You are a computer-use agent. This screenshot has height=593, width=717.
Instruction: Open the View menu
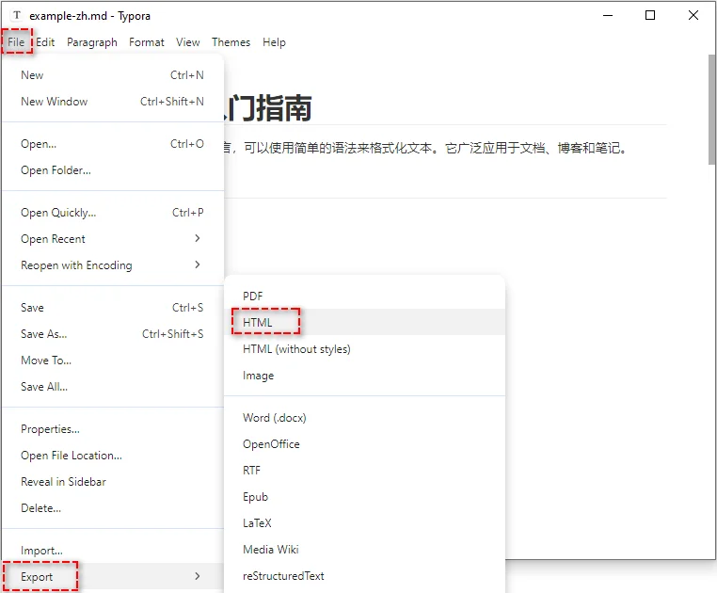coord(187,42)
